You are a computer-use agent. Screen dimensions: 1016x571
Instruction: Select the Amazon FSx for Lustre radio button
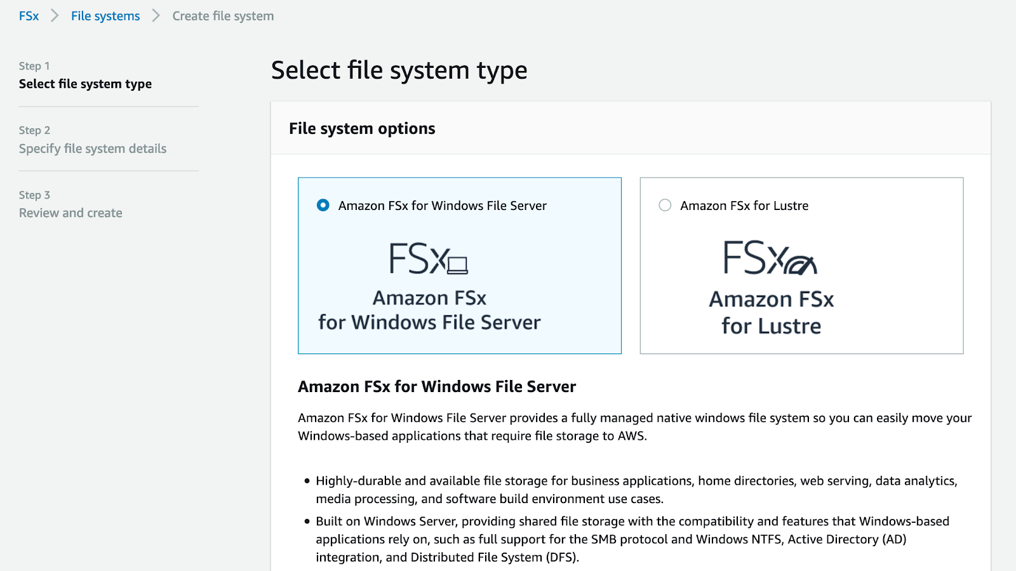coord(665,205)
